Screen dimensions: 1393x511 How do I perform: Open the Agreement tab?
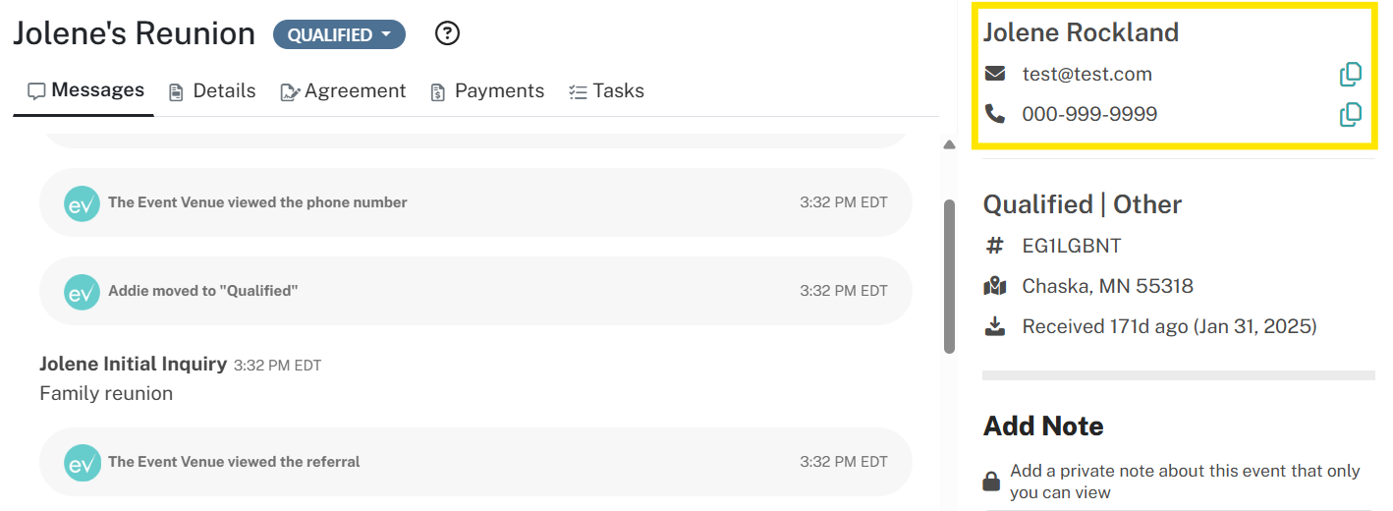(x=343, y=91)
